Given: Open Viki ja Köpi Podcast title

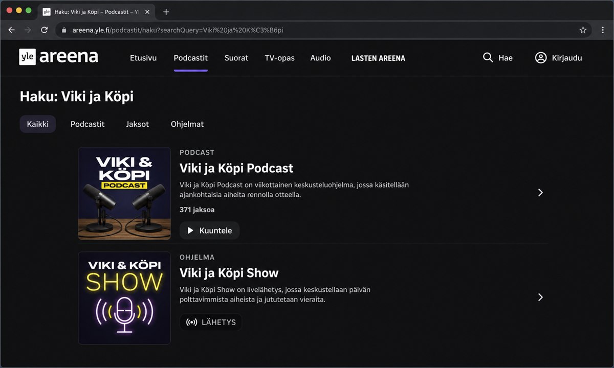Looking at the screenshot, I should [236, 168].
